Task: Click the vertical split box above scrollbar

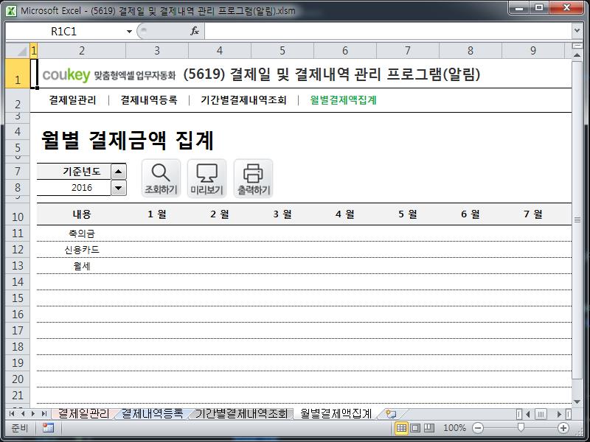Action: point(577,46)
